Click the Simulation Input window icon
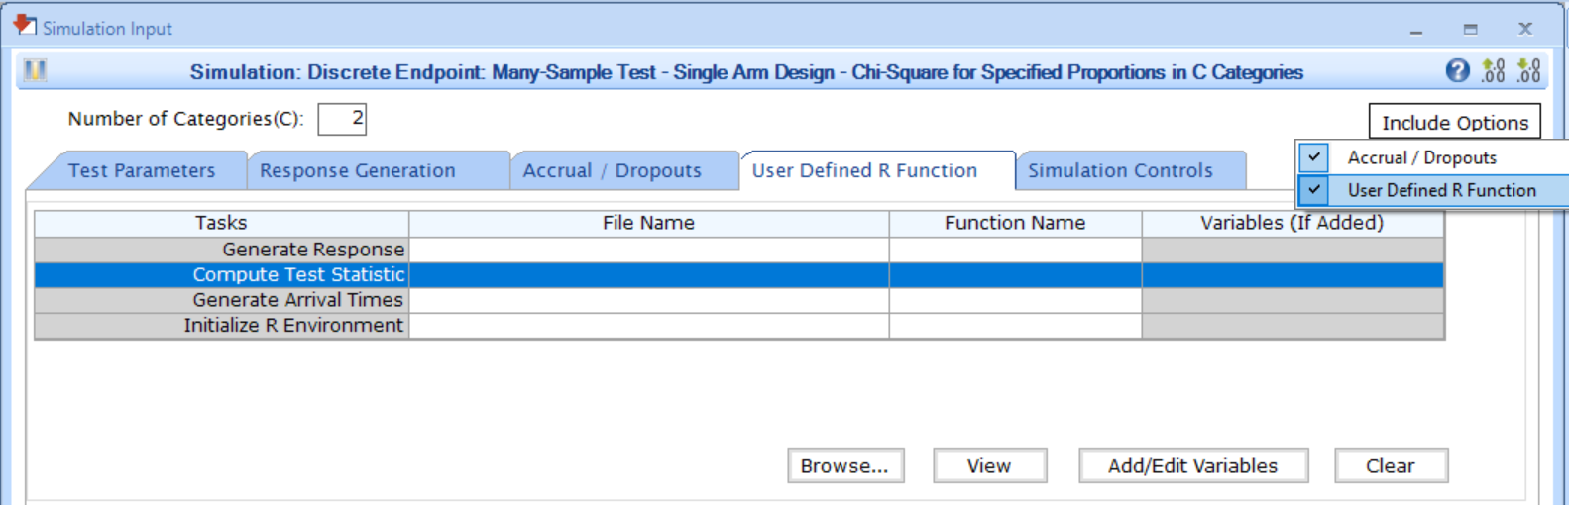Viewport: 1569px width, 505px height. coord(25,26)
